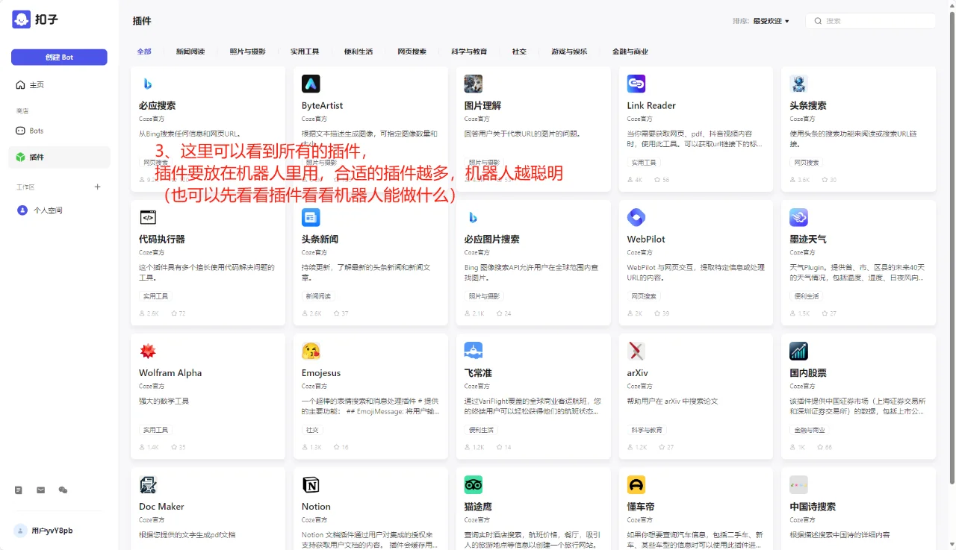This screenshot has width=956, height=550.
Task: Click the 图片理解 plugin thumbnail
Action: pyautogui.click(x=474, y=84)
